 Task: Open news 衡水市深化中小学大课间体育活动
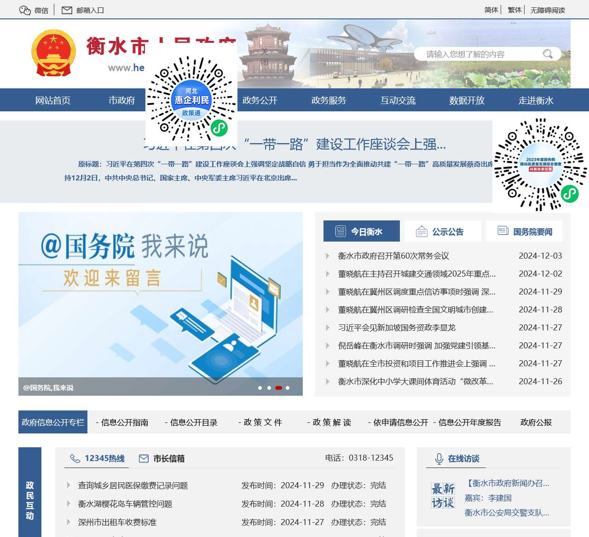416,381
